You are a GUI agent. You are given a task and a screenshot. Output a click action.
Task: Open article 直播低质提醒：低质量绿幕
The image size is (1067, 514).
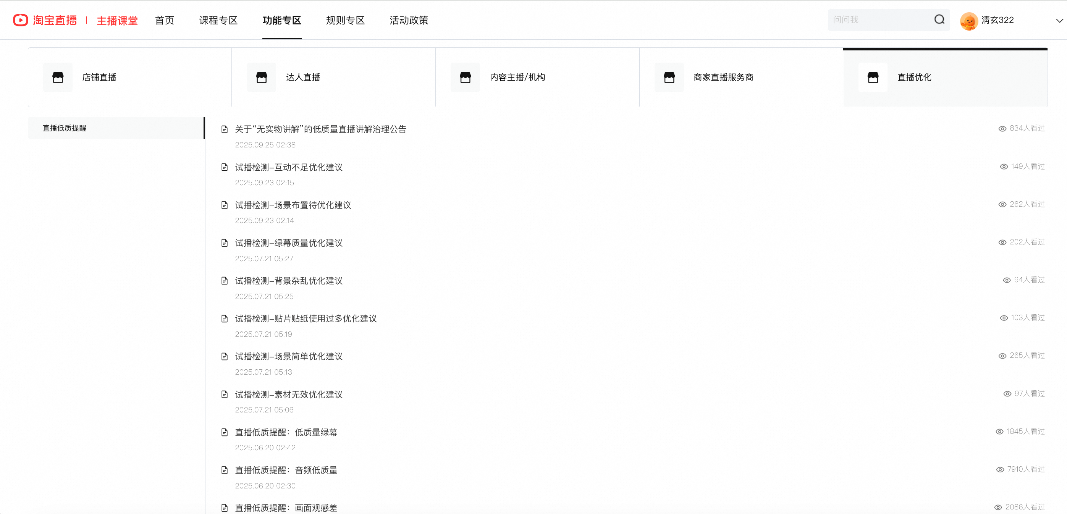point(286,432)
